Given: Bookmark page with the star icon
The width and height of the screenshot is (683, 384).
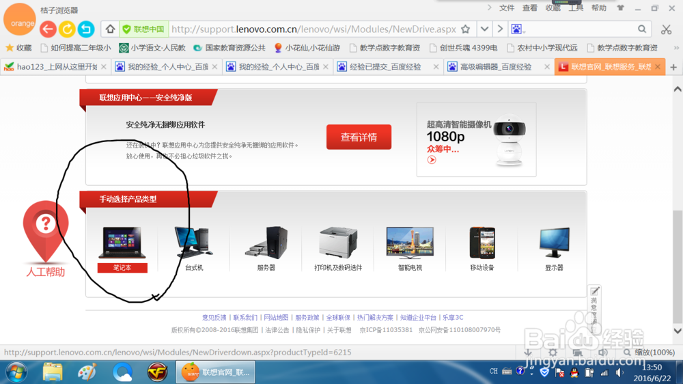Looking at the screenshot, I should click(x=466, y=29).
